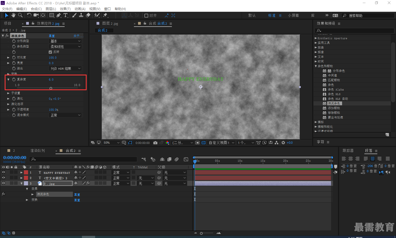Image resolution: width=396 pixels, height=238 pixels.
Task: Expand the 扭曲 effects category
Action: tap(316, 47)
